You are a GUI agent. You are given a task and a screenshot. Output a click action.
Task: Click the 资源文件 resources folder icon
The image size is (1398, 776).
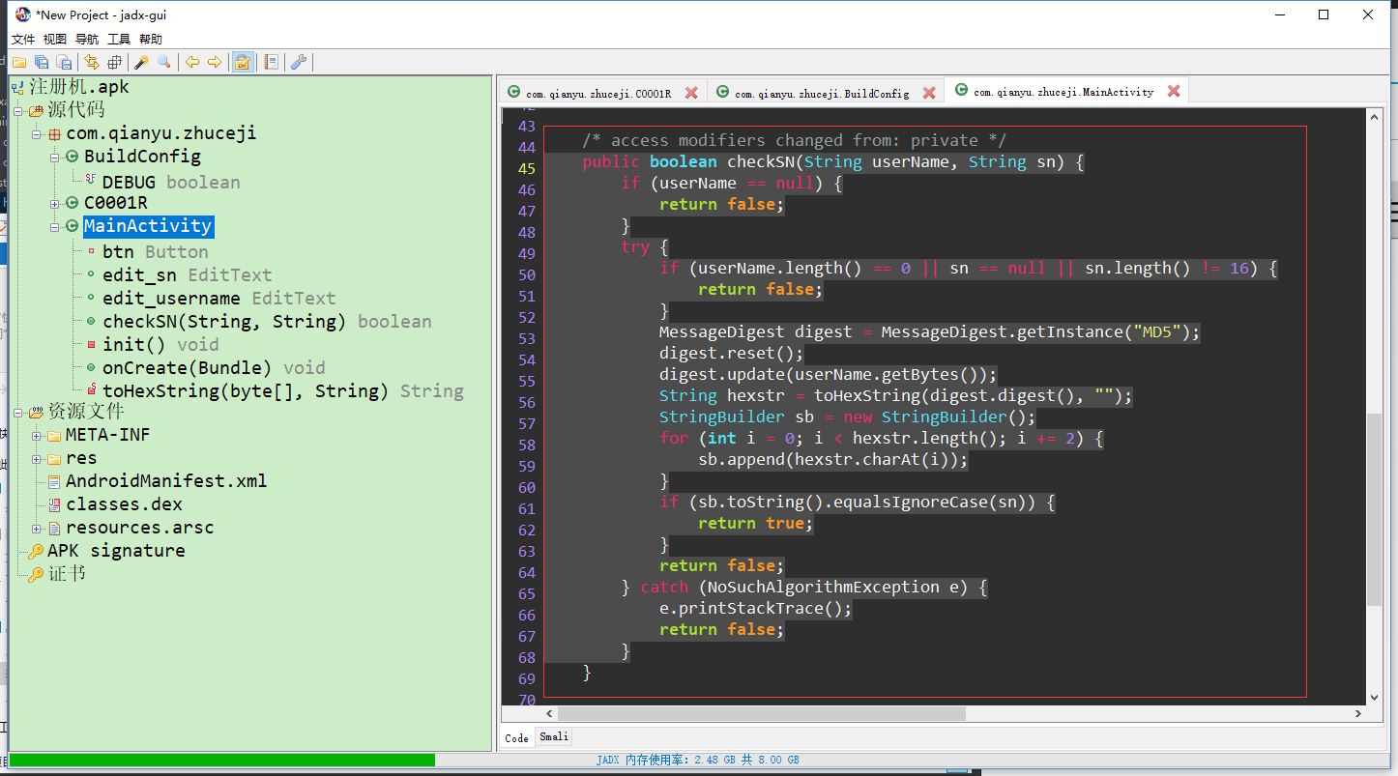click(x=37, y=412)
